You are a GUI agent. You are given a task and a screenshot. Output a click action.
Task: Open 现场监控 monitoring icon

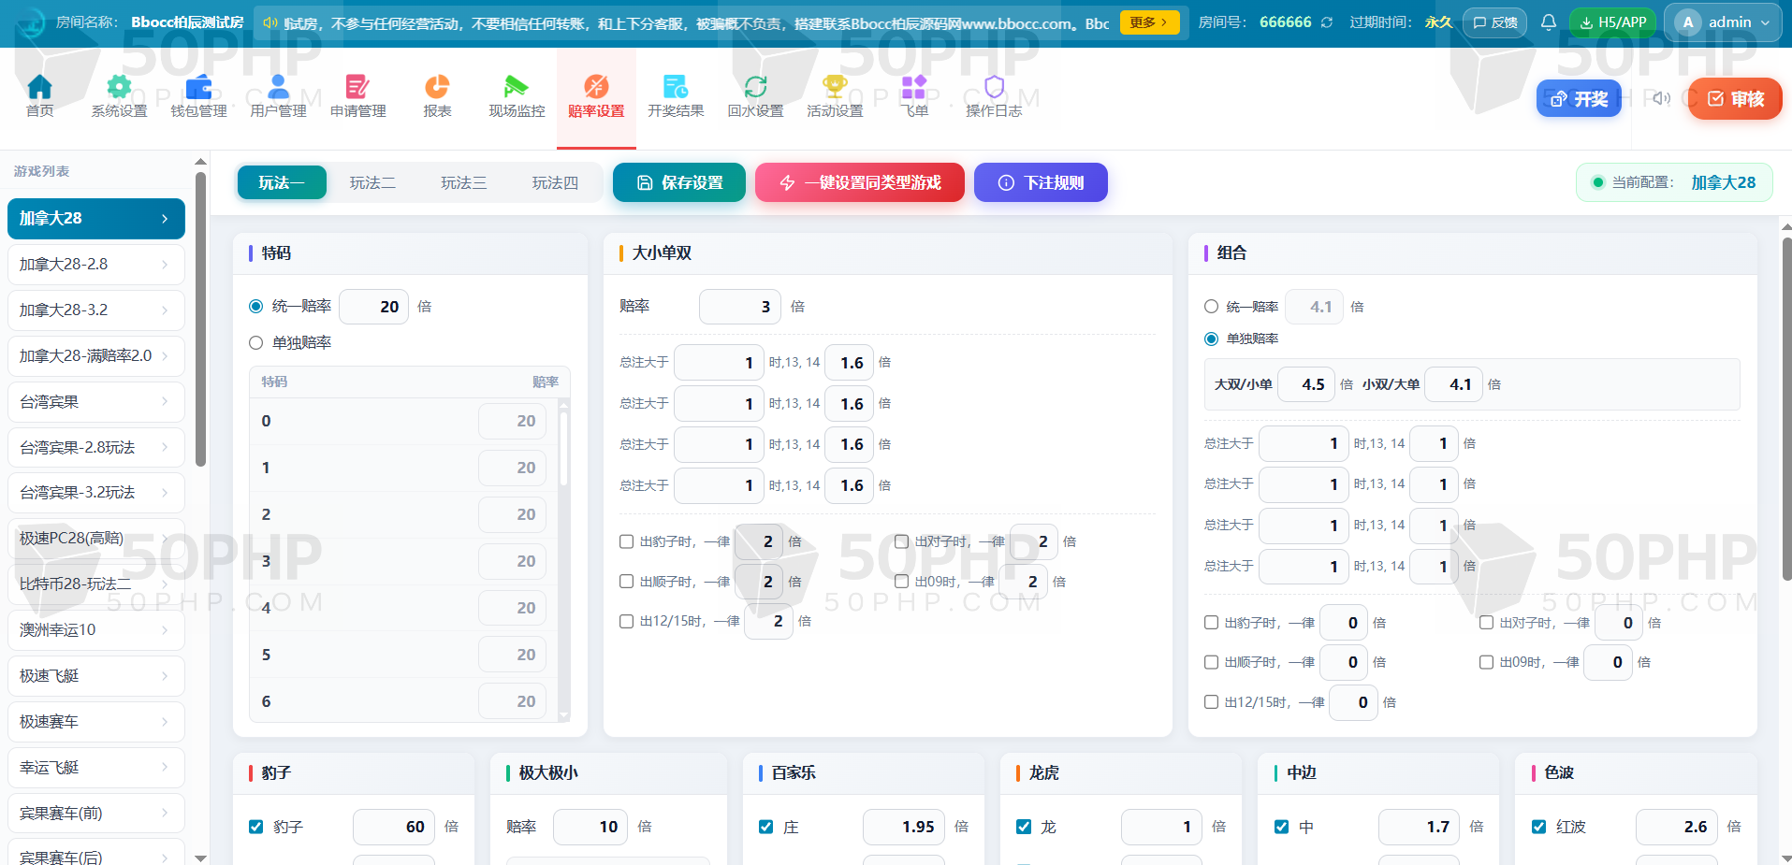point(517,87)
